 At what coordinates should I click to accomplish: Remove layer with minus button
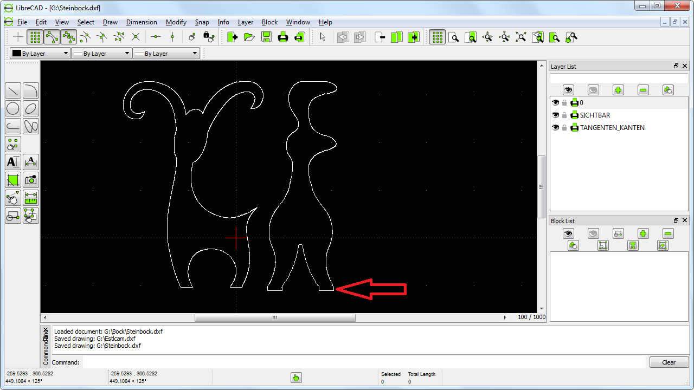(643, 90)
